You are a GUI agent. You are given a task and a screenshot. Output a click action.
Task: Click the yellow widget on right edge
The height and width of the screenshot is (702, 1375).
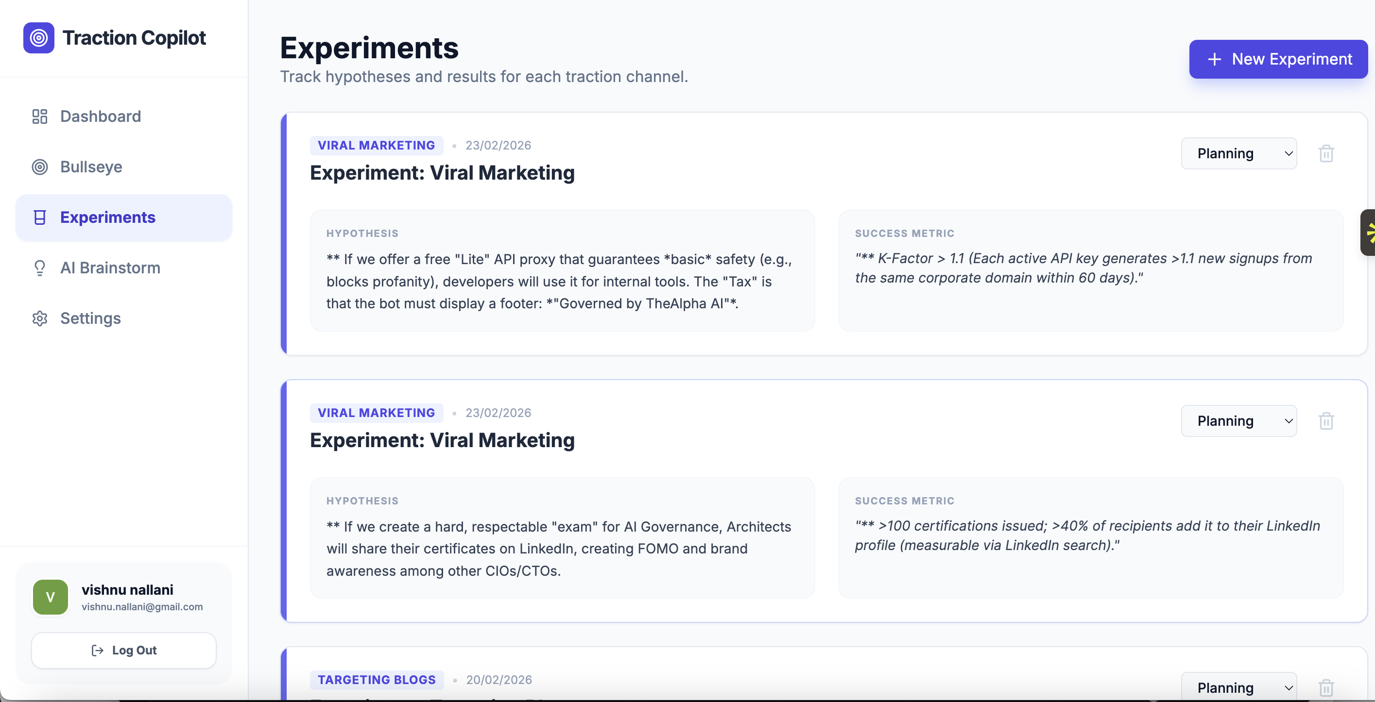[x=1368, y=233]
